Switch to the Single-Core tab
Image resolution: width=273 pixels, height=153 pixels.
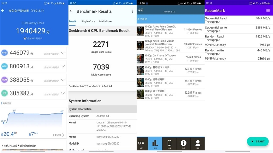[88, 21]
